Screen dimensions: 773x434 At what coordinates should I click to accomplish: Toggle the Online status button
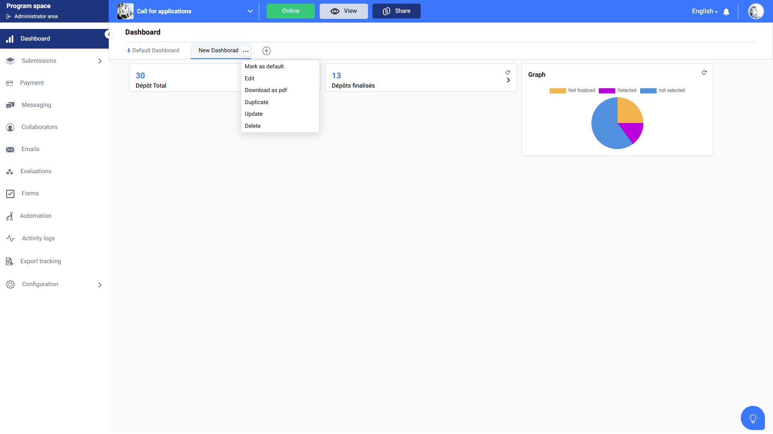point(290,11)
